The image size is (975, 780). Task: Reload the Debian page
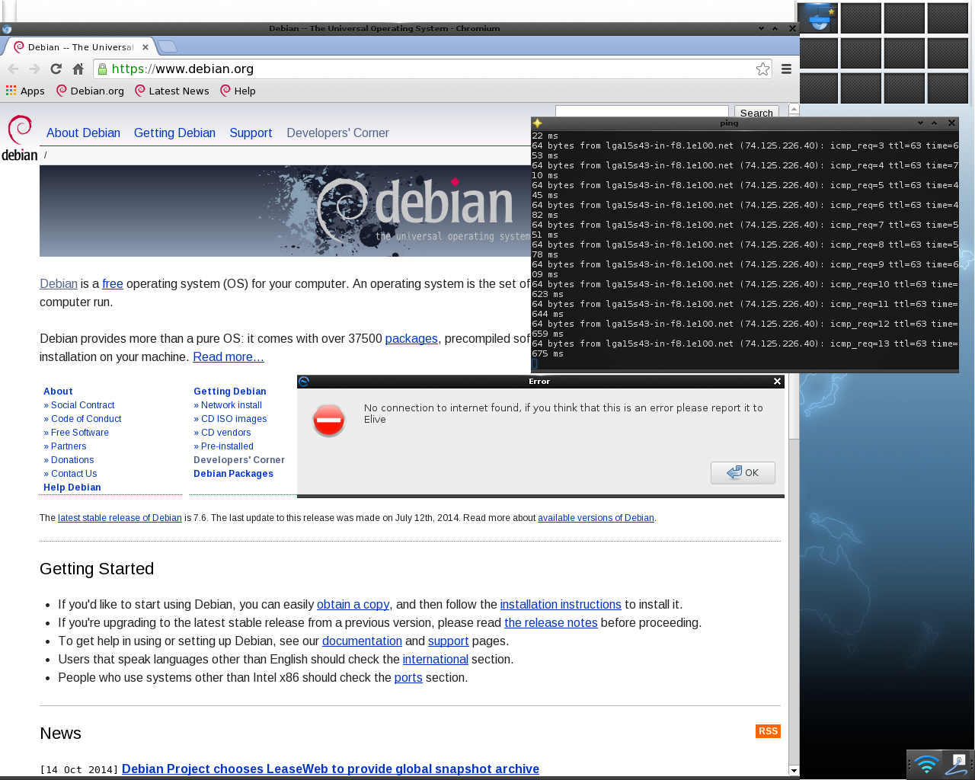pyautogui.click(x=56, y=69)
